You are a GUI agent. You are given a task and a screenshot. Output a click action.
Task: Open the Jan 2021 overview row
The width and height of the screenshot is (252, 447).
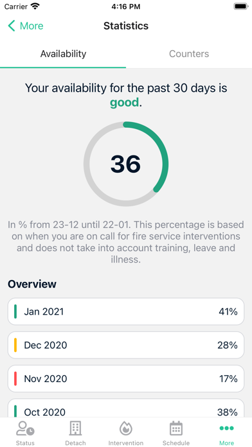[126, 311]
